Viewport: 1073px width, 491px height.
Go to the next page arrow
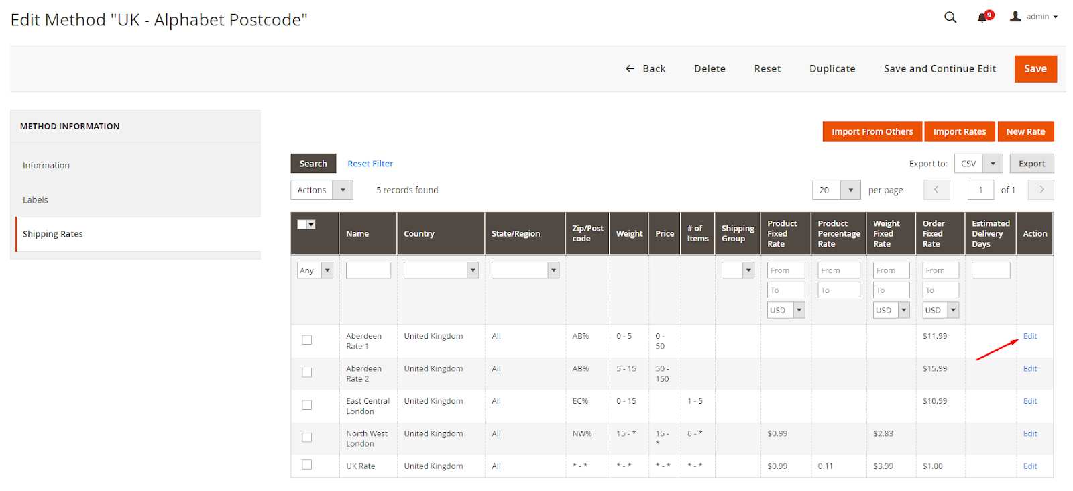click(x=1041, y=190)
